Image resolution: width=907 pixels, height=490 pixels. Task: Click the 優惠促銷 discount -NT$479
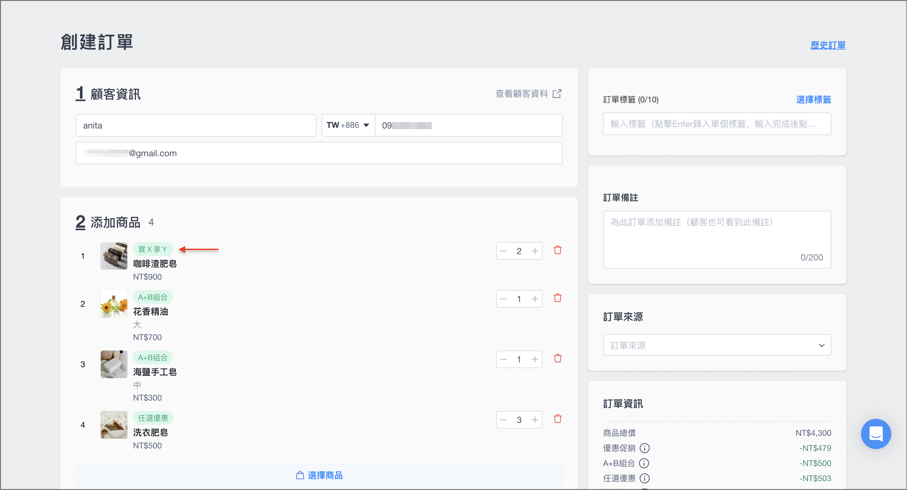pyautogui.click(x=815, y=448)
